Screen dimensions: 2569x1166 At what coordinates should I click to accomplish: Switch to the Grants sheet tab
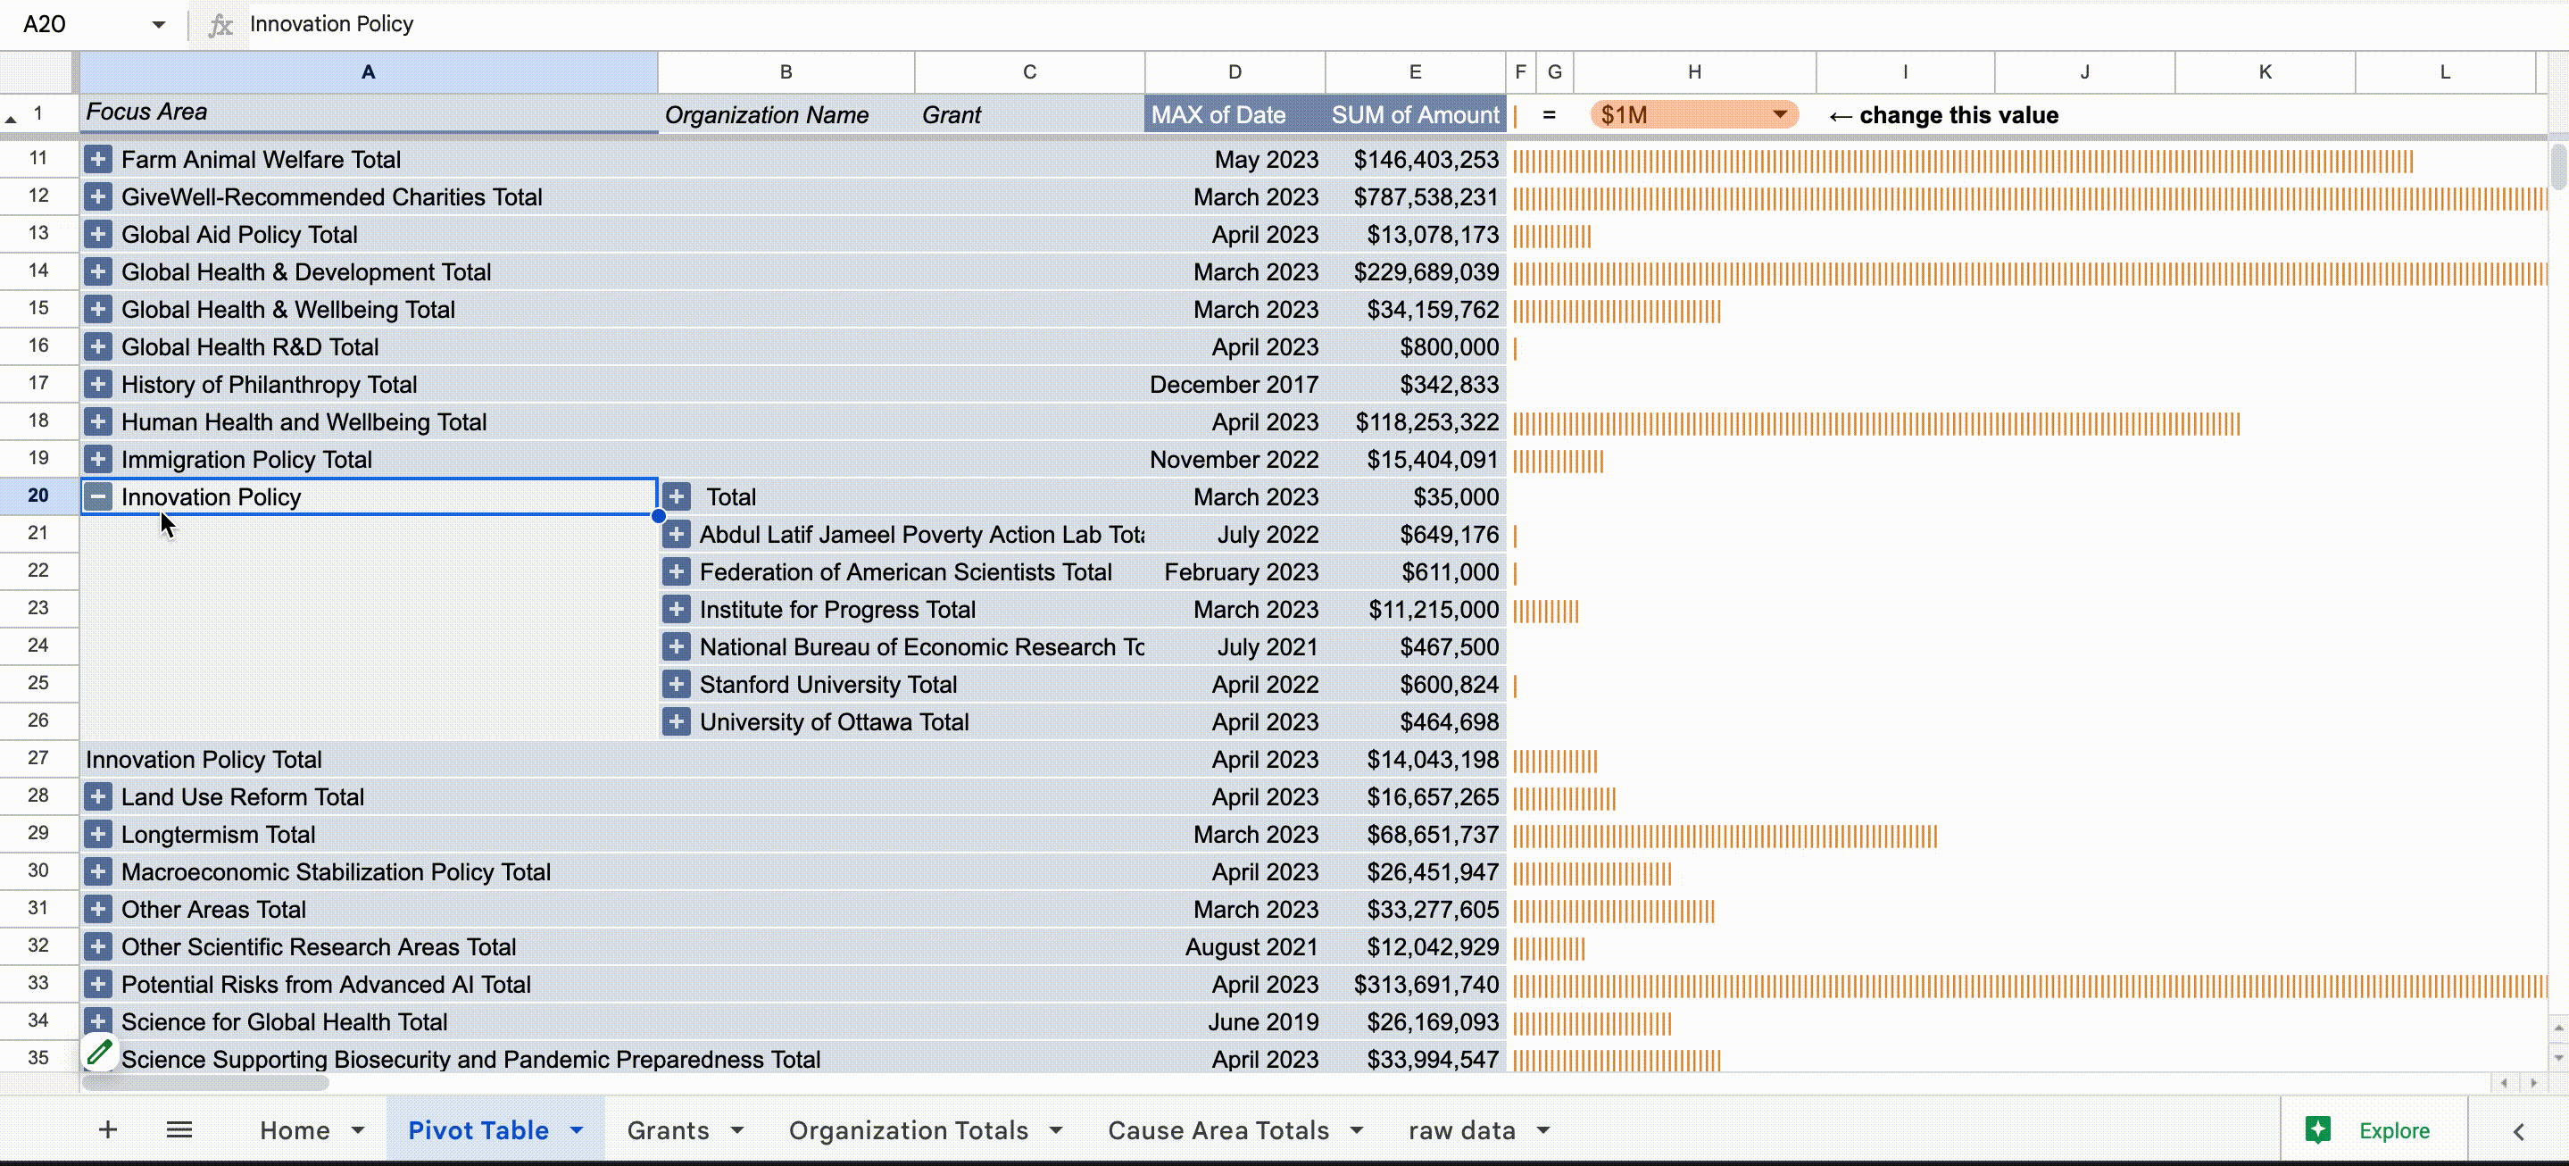pyautogui.click(x=667, y=1130)
